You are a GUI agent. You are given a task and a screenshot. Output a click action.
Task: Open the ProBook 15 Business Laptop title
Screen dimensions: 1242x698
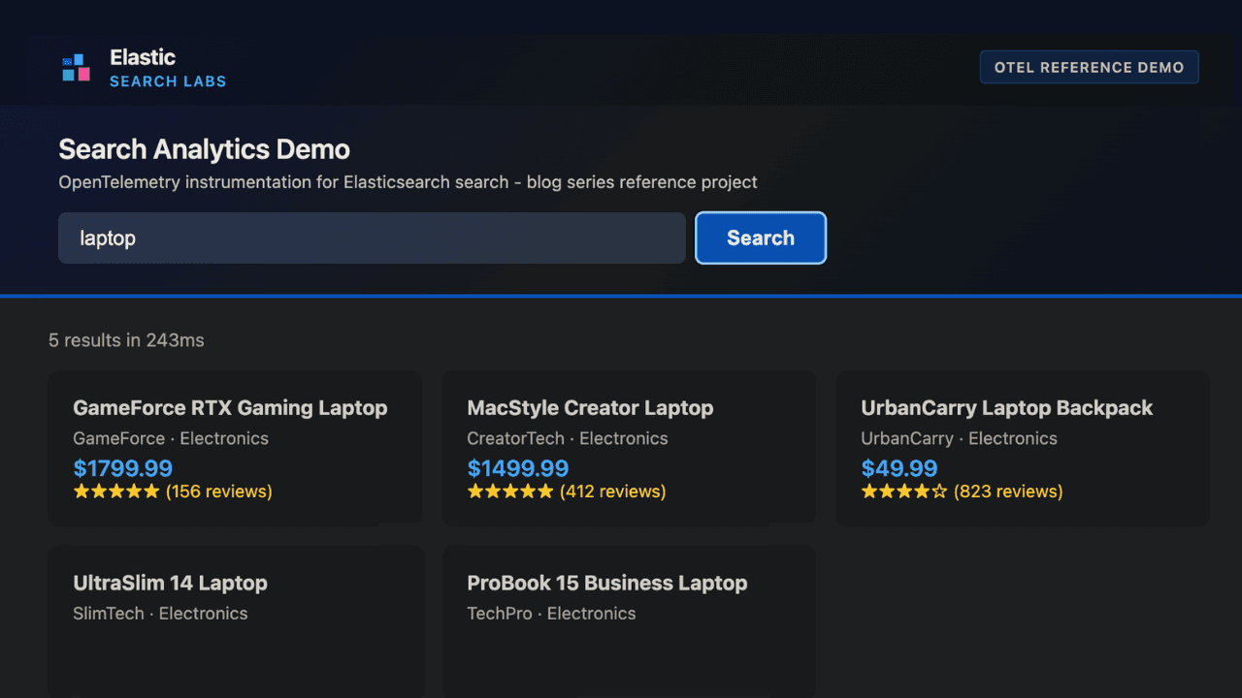tap(607, 583)
